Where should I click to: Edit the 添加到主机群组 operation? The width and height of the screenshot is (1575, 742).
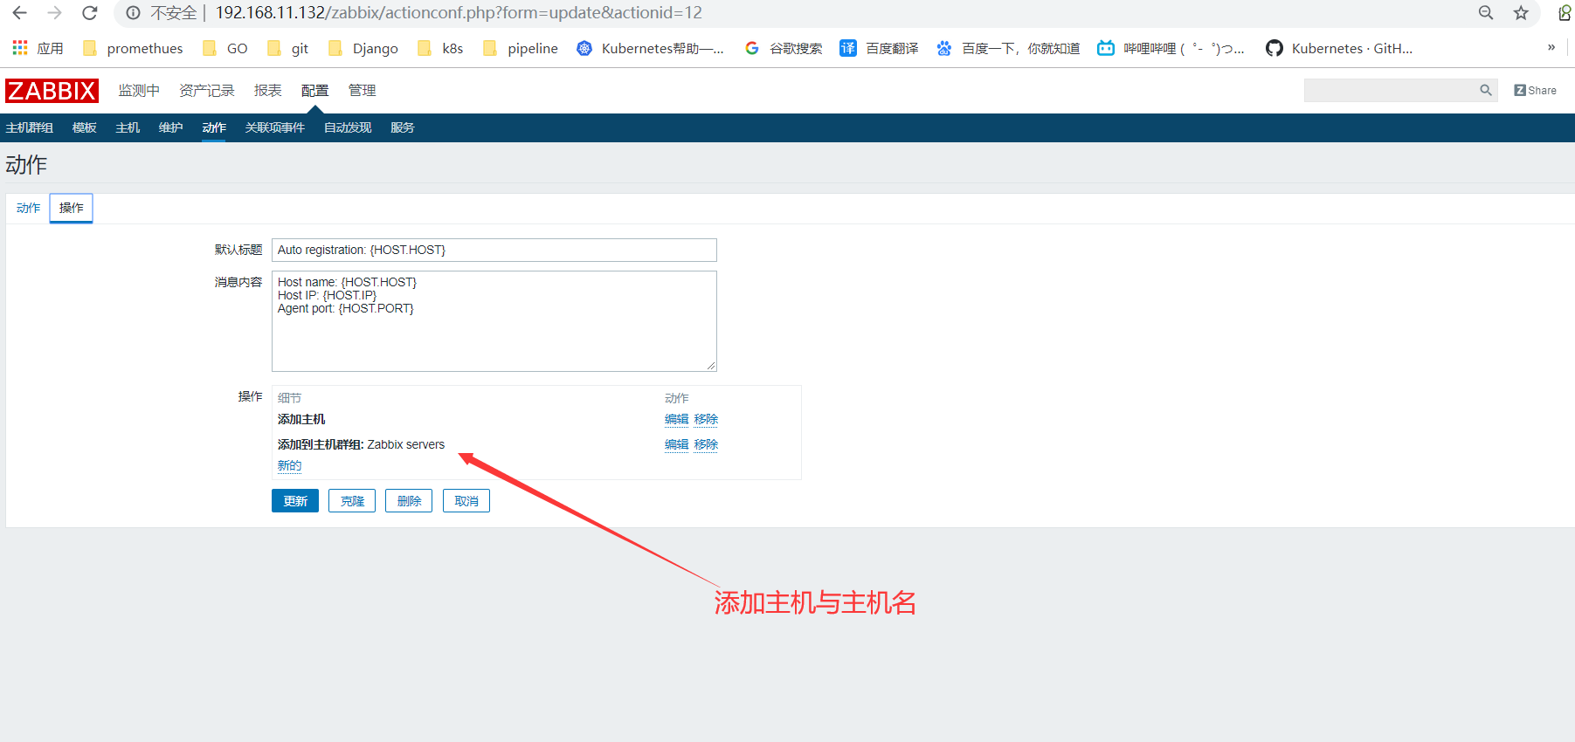(x=676, y=444)
